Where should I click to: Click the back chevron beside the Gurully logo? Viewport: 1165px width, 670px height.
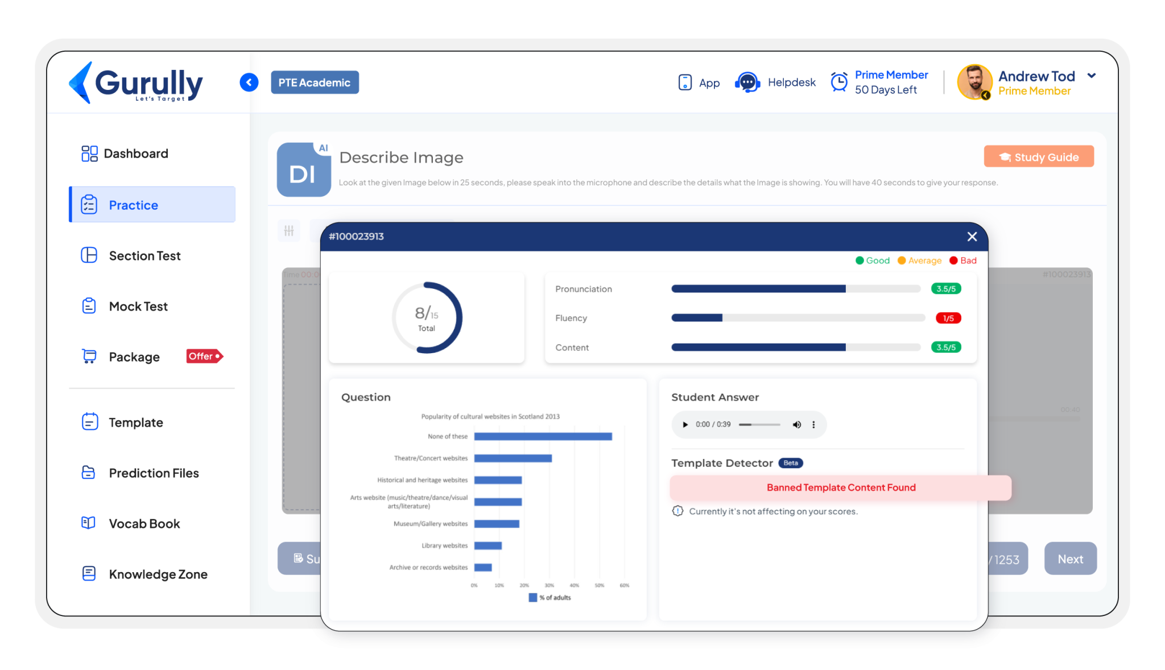pos(249,82)
